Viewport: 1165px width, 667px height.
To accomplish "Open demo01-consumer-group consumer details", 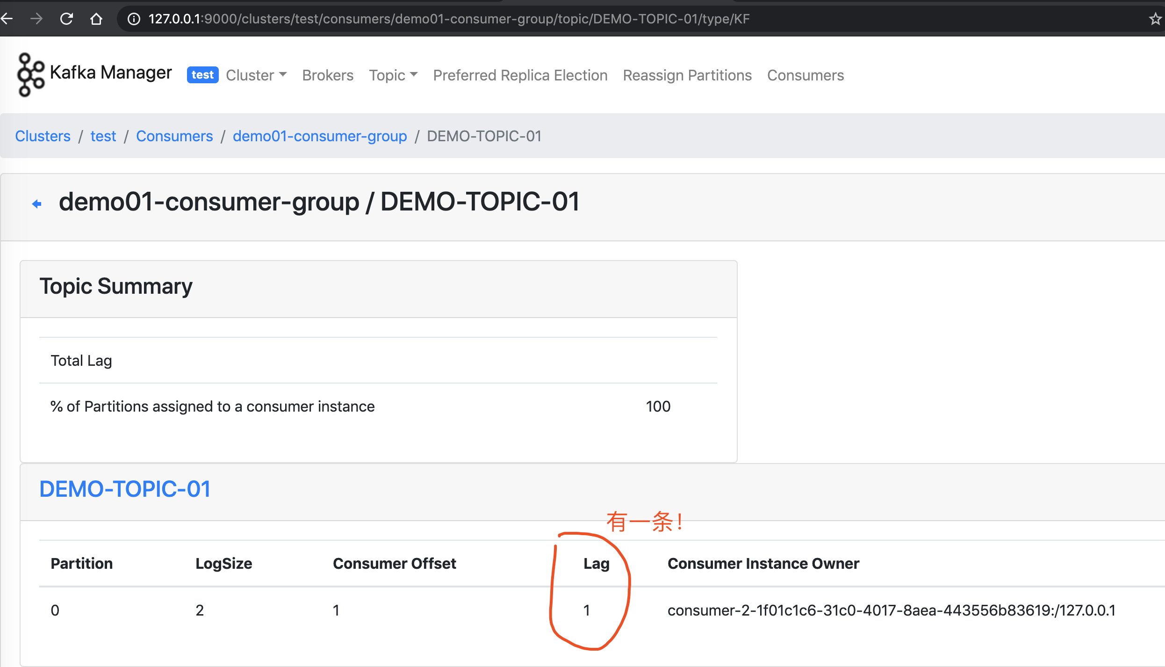I will [320, 136].
